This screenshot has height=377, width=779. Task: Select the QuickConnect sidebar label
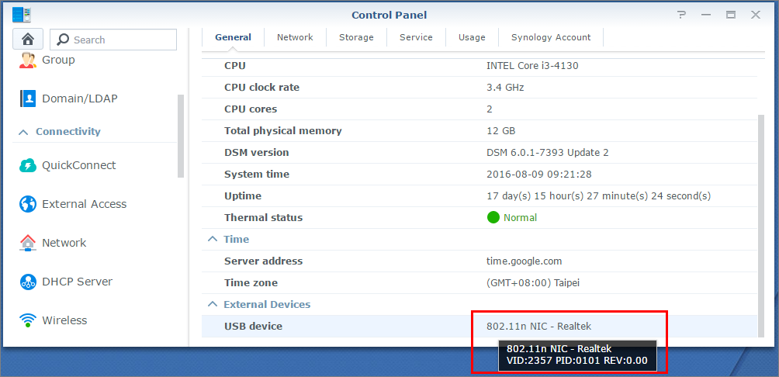(x=79, y=165)
